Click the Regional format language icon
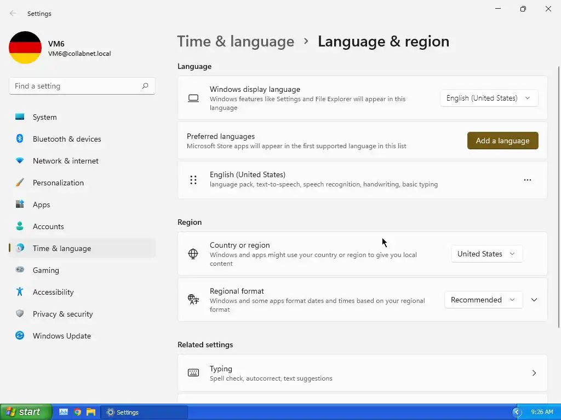The image size is (561, 420). 193,299
